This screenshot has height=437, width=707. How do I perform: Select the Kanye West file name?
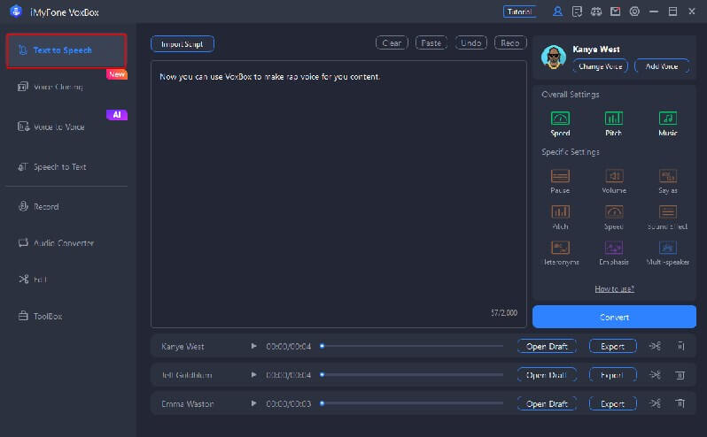(x=183, y=347)
